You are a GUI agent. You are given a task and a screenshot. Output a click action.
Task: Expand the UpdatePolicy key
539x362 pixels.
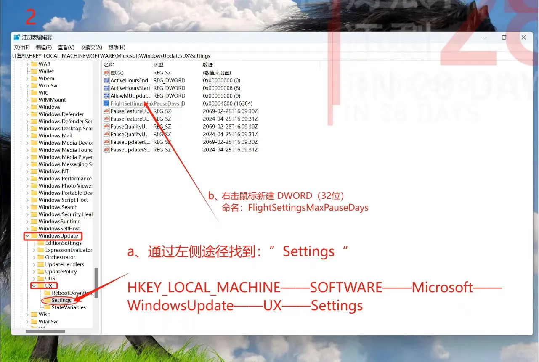(34, 272)
